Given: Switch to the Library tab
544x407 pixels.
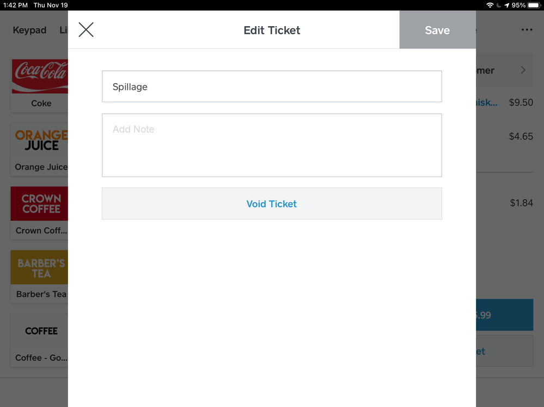Looking at the screenshot, I should click(x=64, y=30).
